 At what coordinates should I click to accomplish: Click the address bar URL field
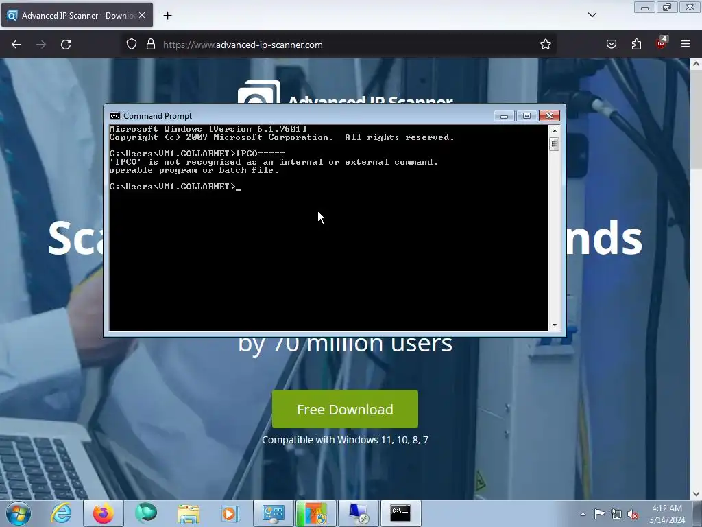[340, 45]
